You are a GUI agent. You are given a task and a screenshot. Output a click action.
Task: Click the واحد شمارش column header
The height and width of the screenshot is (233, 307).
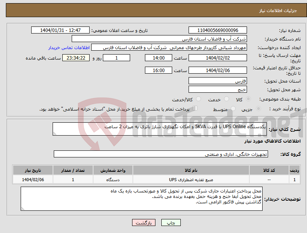pos(113,170)
